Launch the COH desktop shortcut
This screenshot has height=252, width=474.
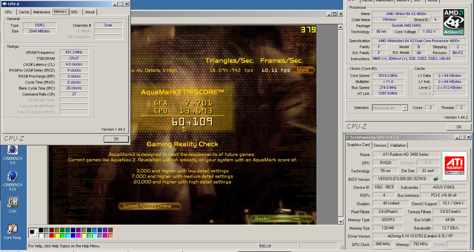[12, 205]
